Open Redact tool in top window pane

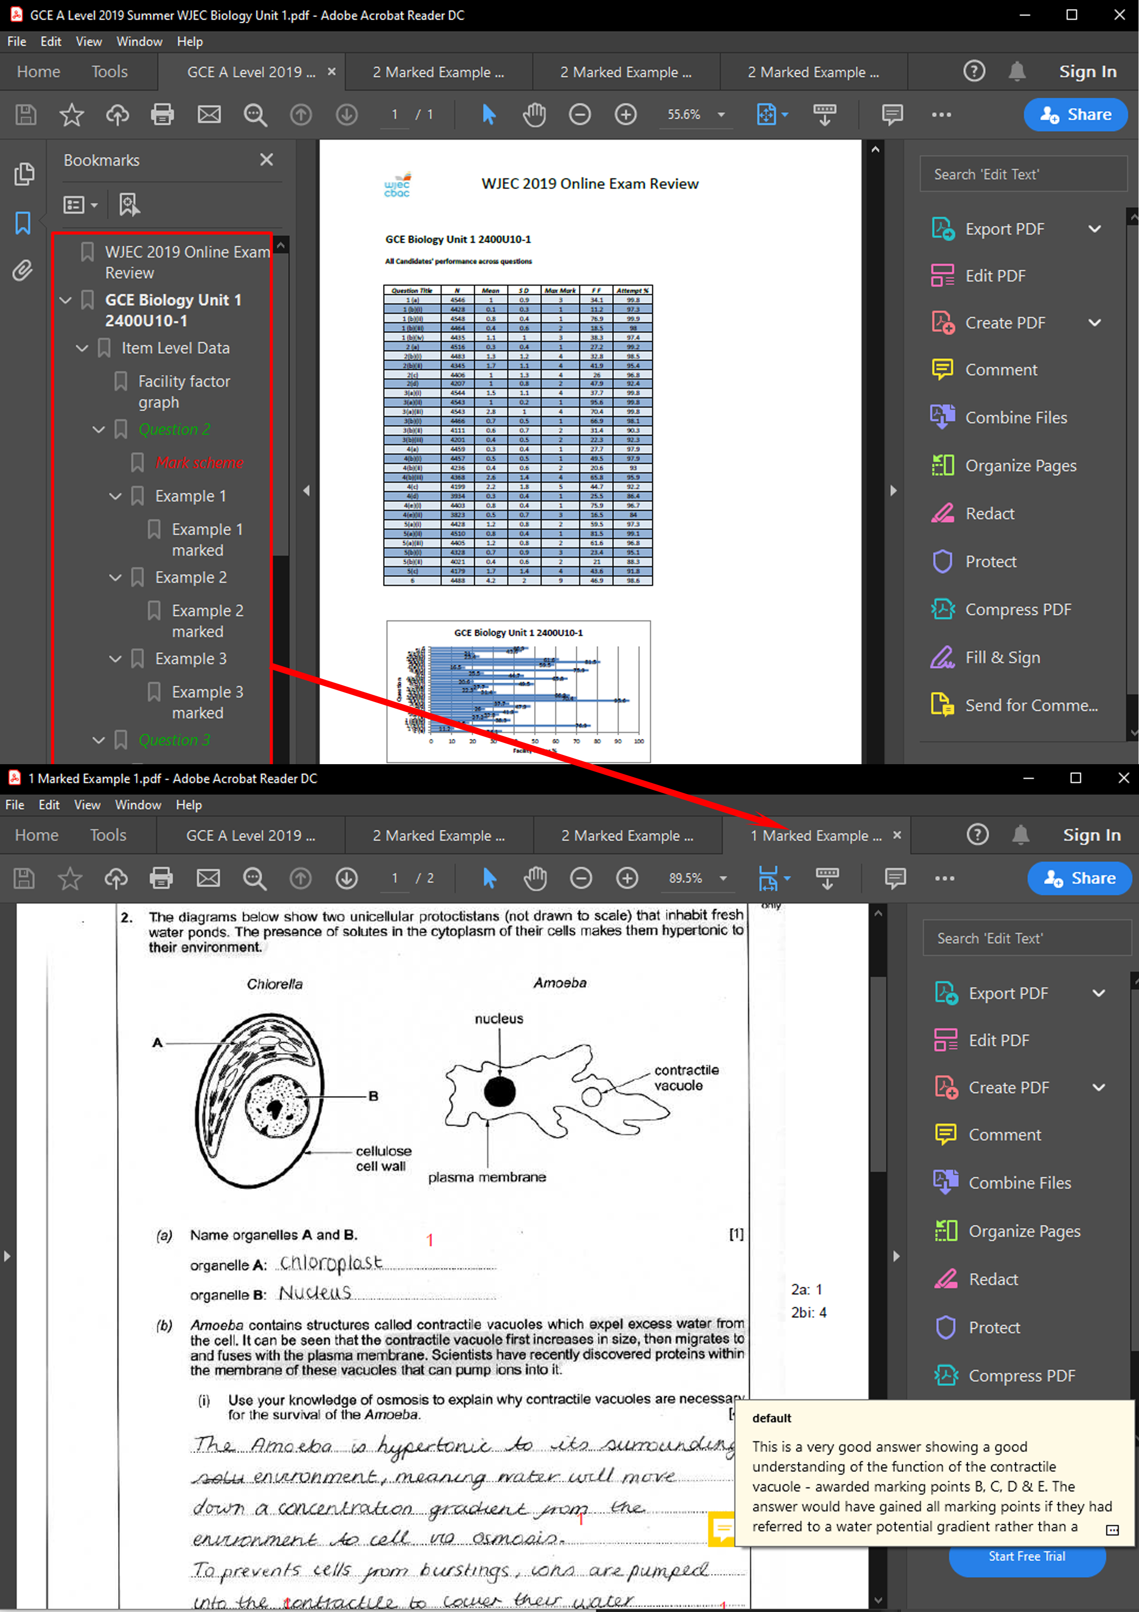tap(990, 513)
